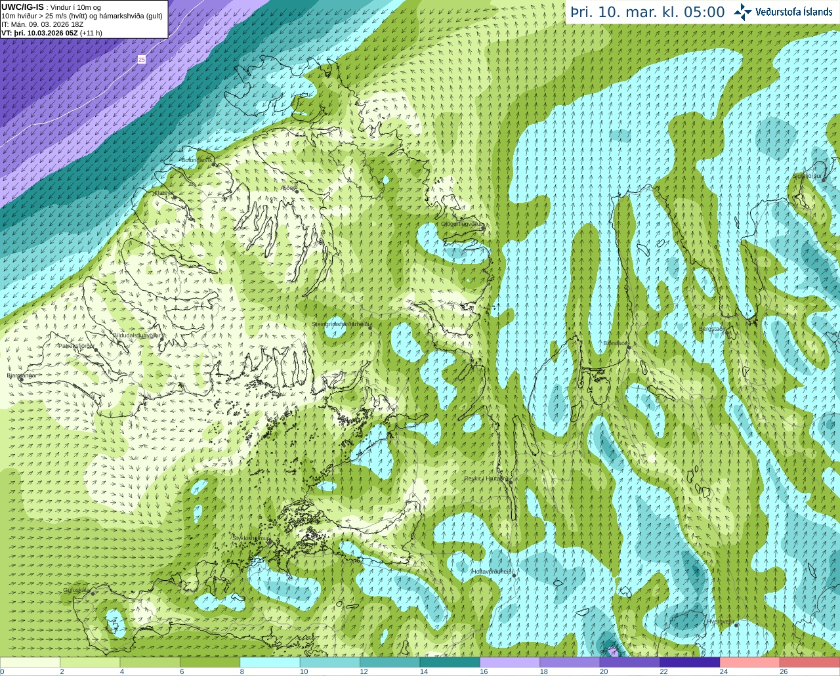Click the 16–18 m/s lavender swatch

coord(510,662)
